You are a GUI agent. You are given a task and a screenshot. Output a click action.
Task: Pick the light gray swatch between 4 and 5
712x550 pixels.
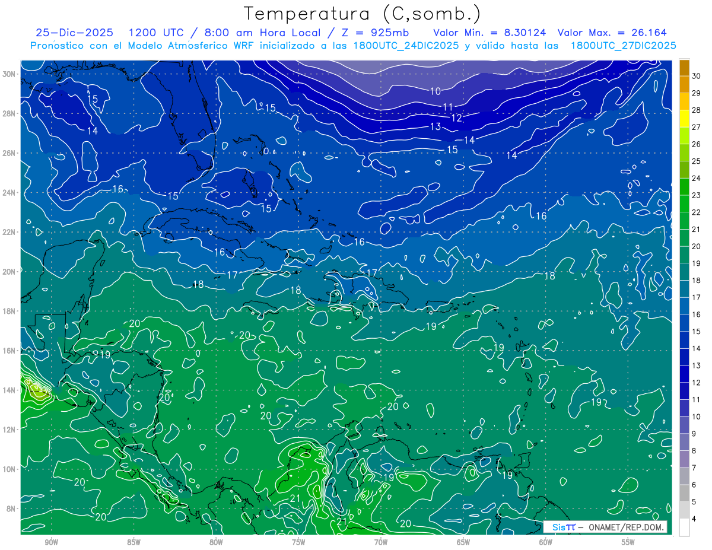tap(684, 510)
